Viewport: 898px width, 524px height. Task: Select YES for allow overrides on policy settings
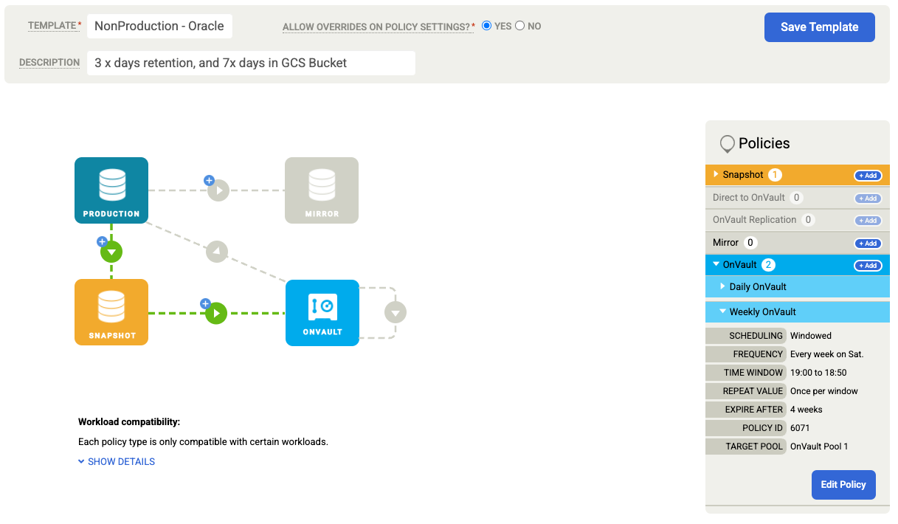pyautogui.click(x=486, y=25)
